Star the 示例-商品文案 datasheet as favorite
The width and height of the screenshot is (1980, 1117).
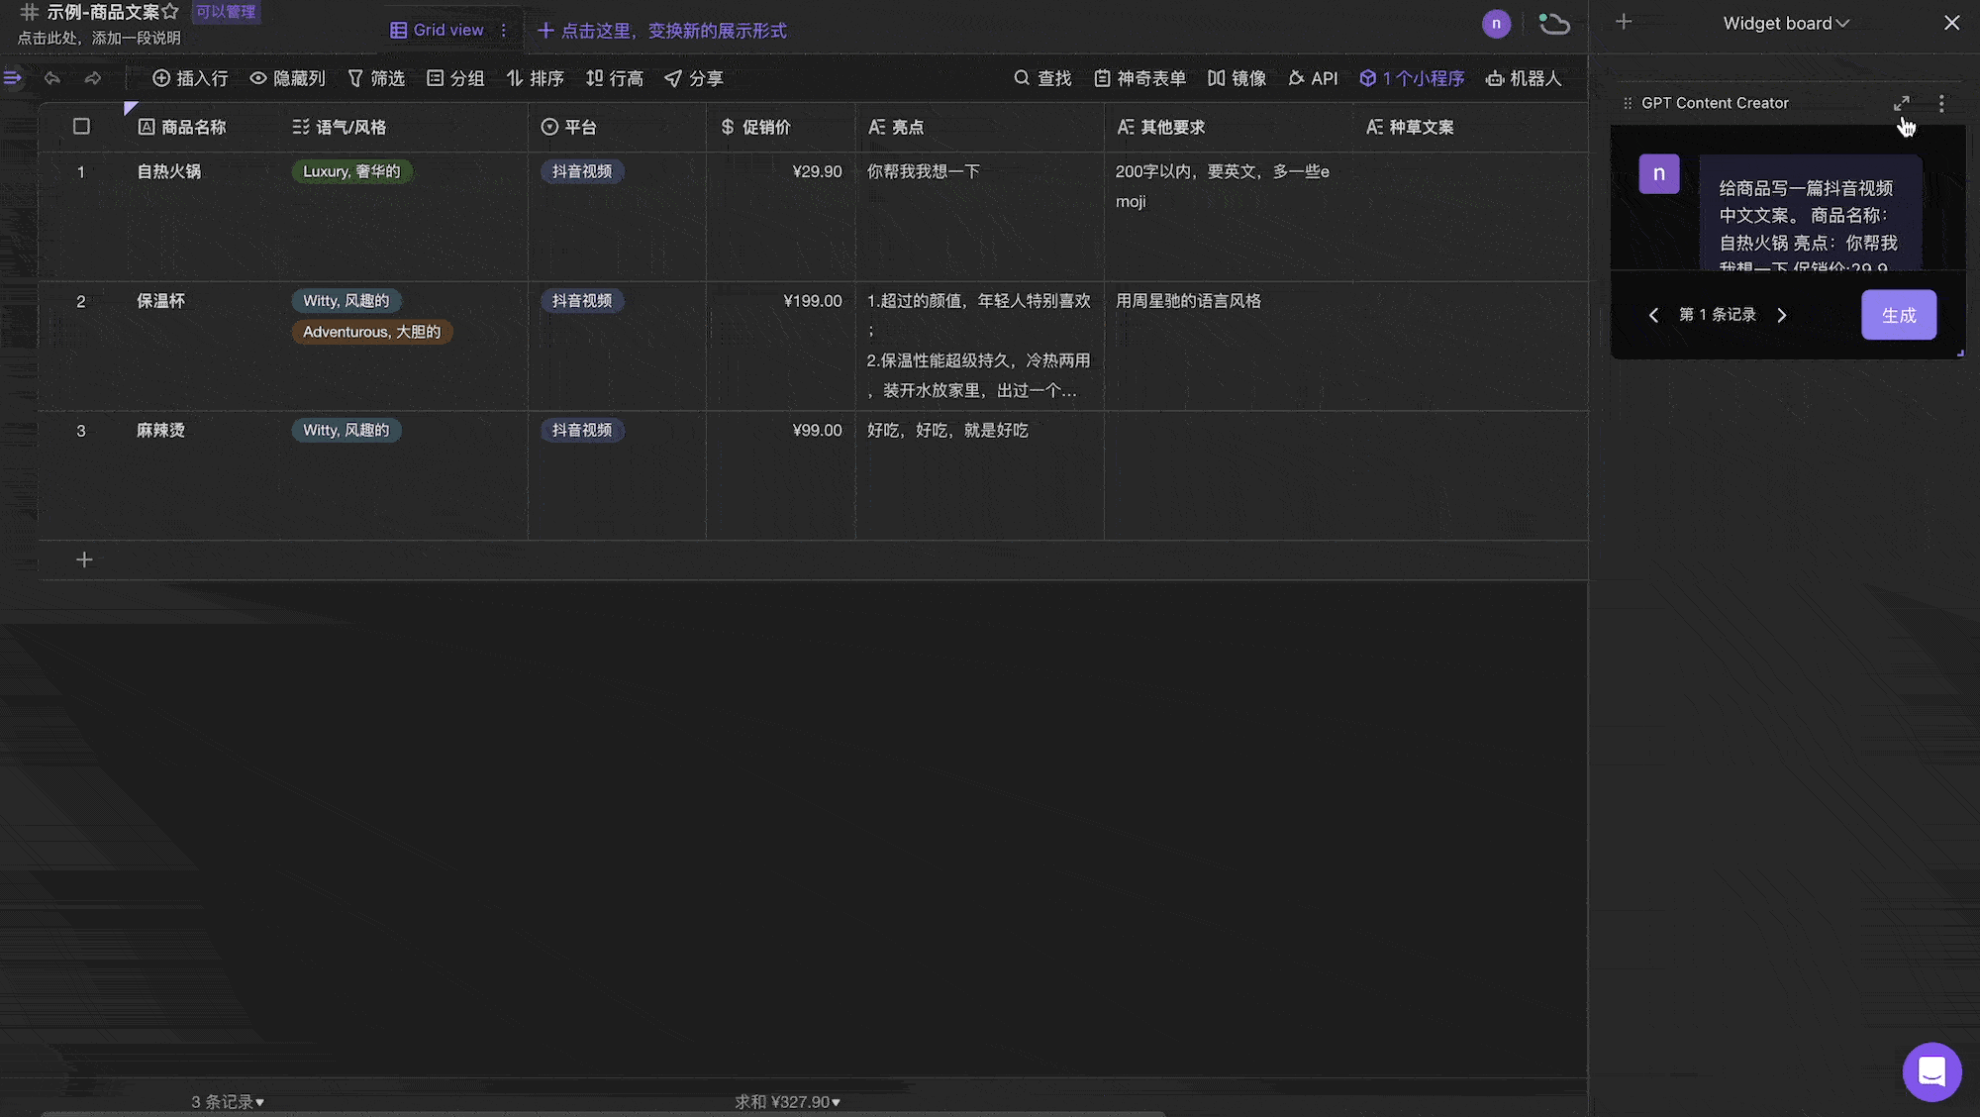(170, 12)
